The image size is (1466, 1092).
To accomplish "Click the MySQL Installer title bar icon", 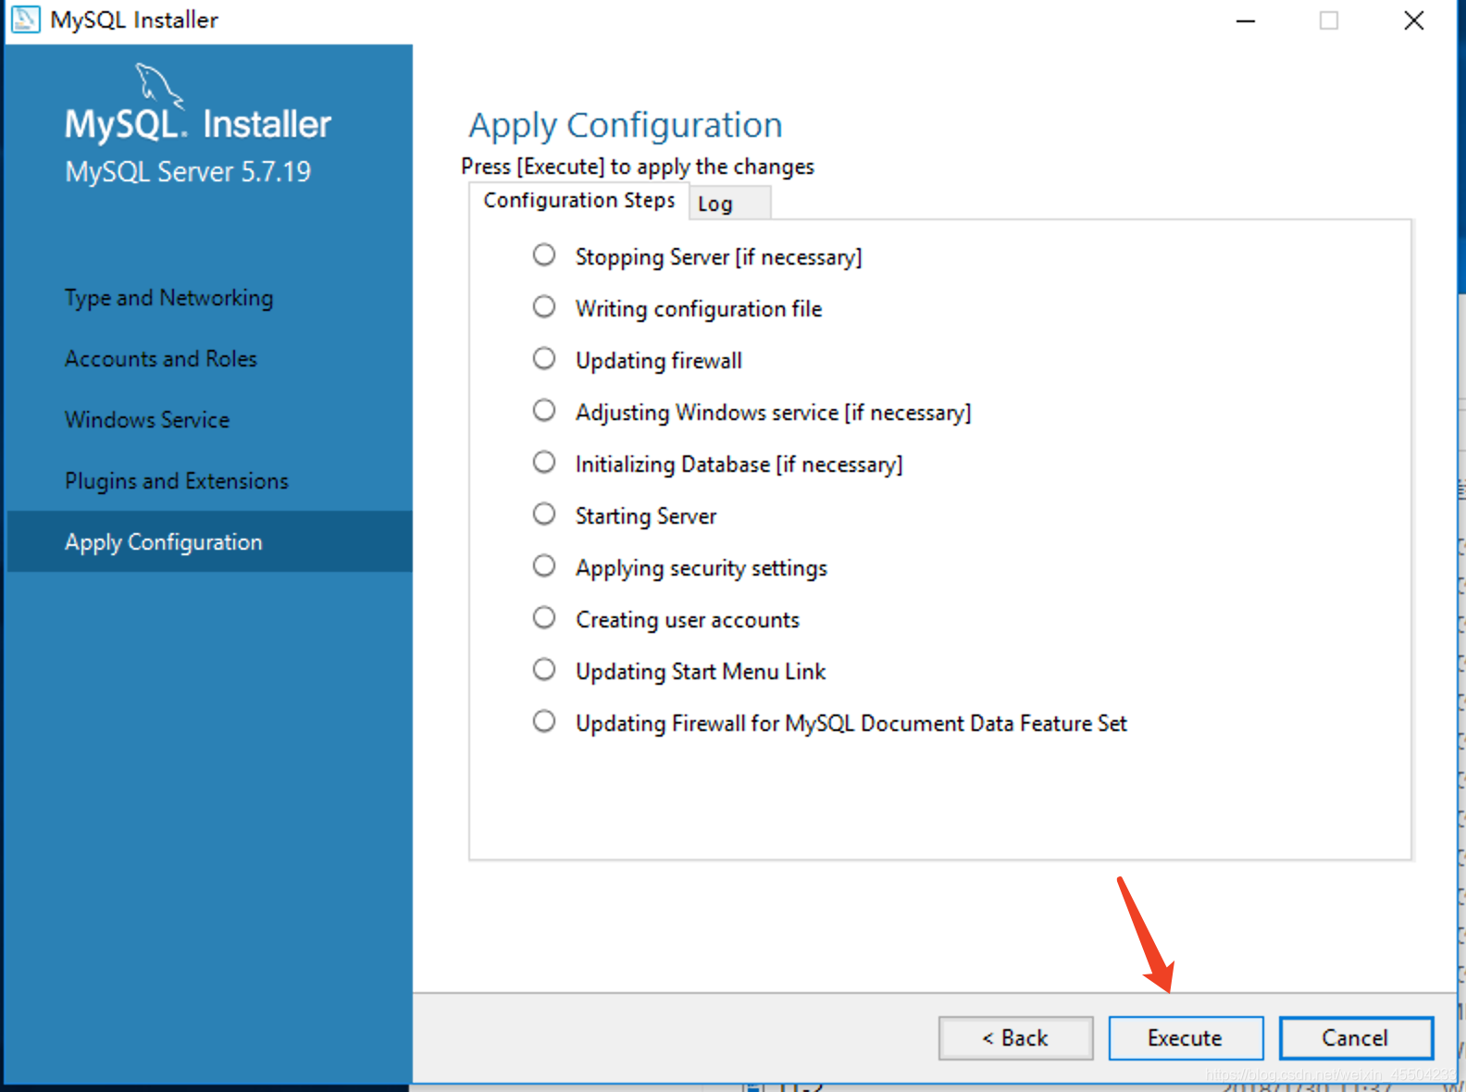I will click(25, 19).
